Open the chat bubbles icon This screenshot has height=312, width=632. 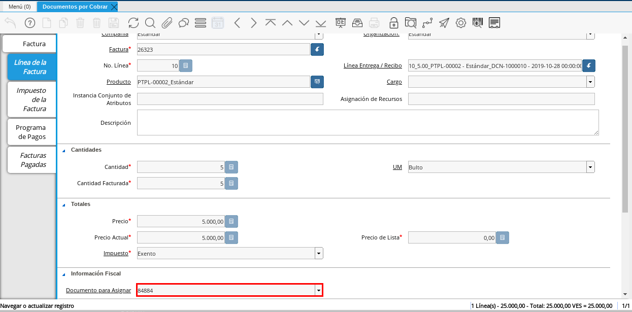click(184, 23)
